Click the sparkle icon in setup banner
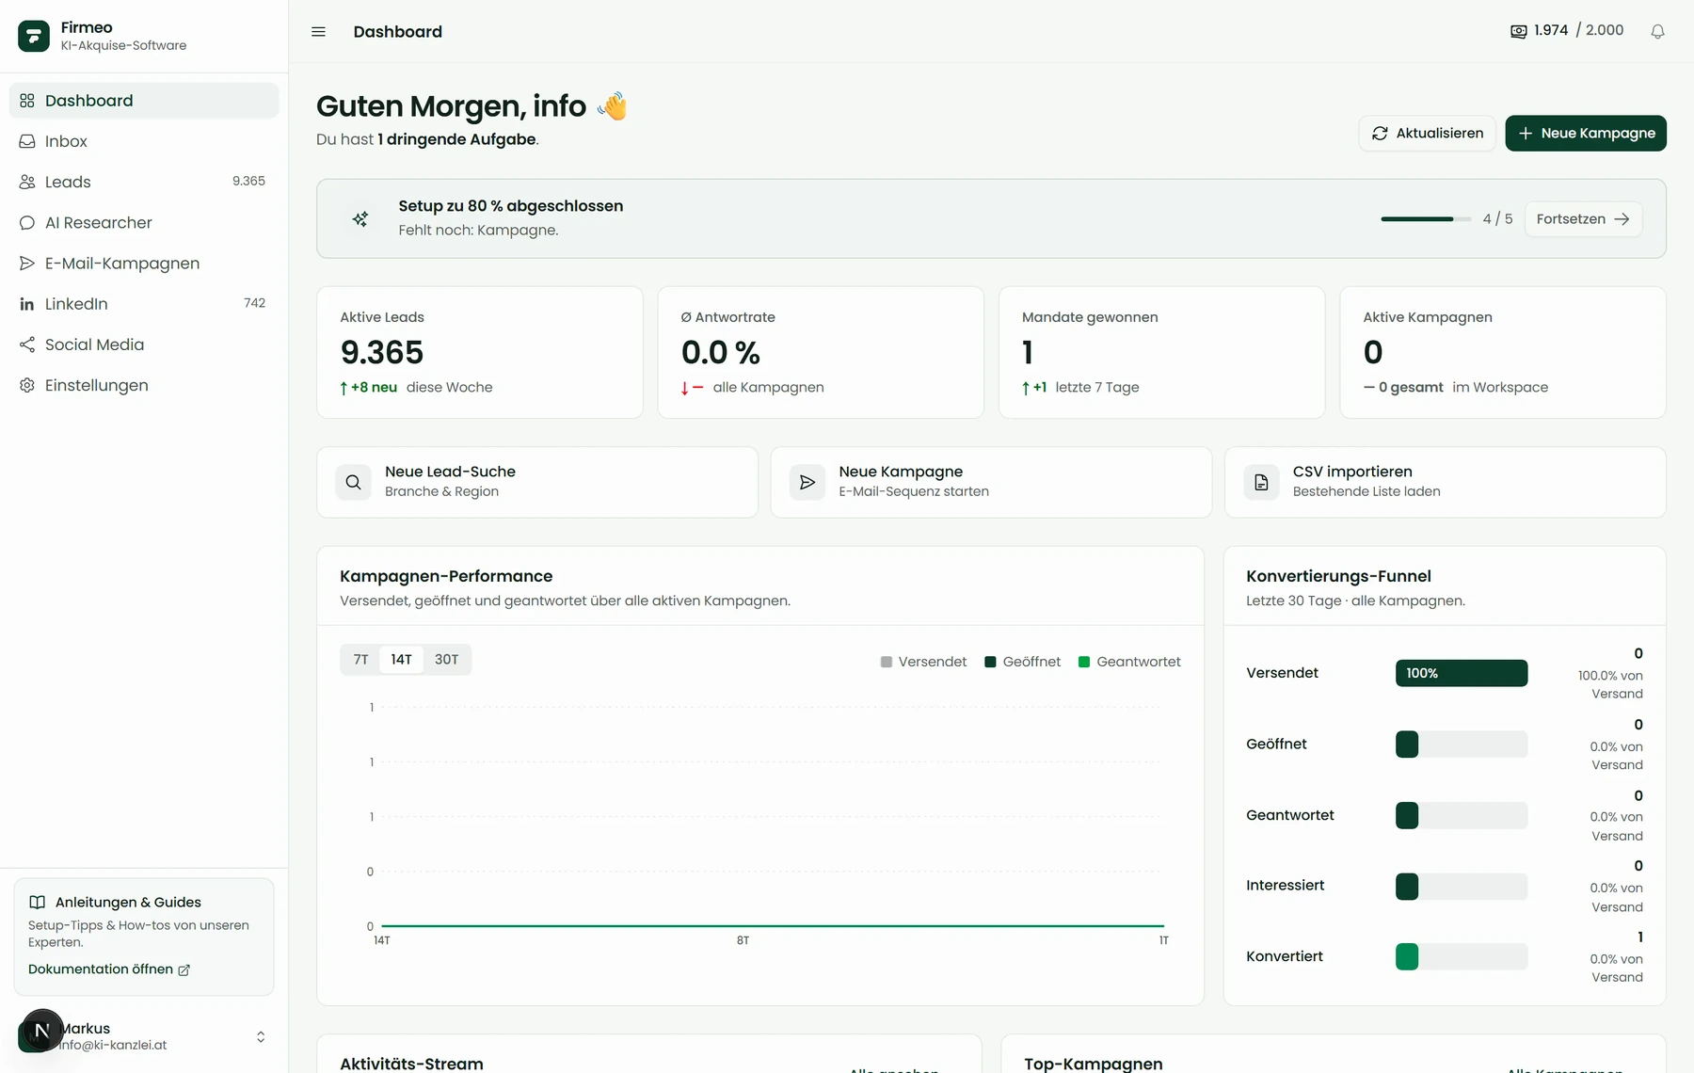 360,218
